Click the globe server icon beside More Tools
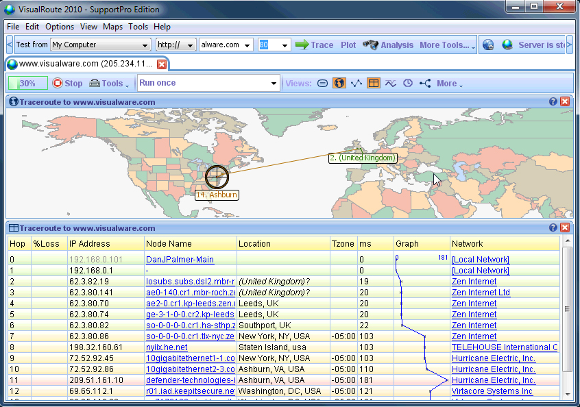This screenshot has height=407, width=580. click(488, 45)
